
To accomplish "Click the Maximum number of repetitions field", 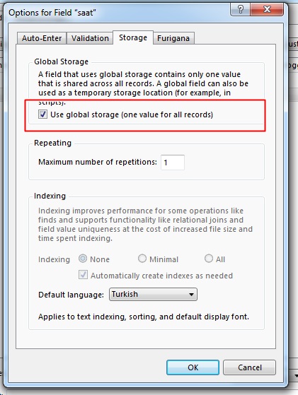I will (173, 163).
